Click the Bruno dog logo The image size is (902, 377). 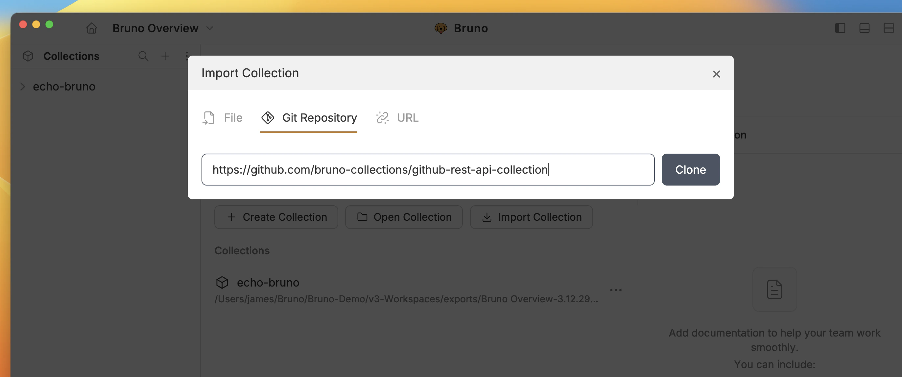(441, 28)
